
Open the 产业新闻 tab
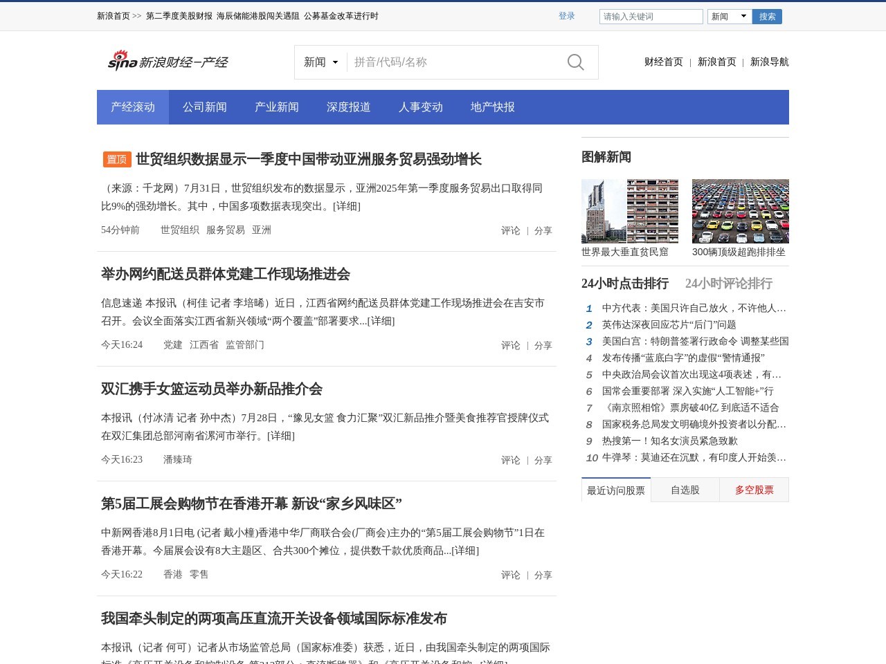click(x=277, y=107)
